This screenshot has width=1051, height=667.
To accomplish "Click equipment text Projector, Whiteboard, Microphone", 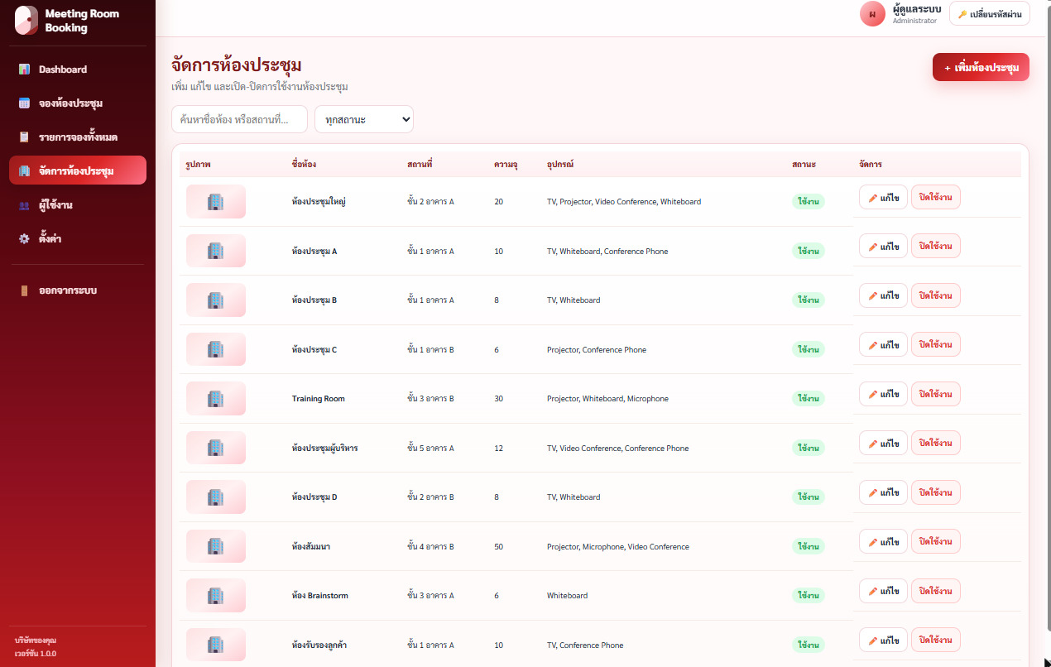I will tap(607, 399).
